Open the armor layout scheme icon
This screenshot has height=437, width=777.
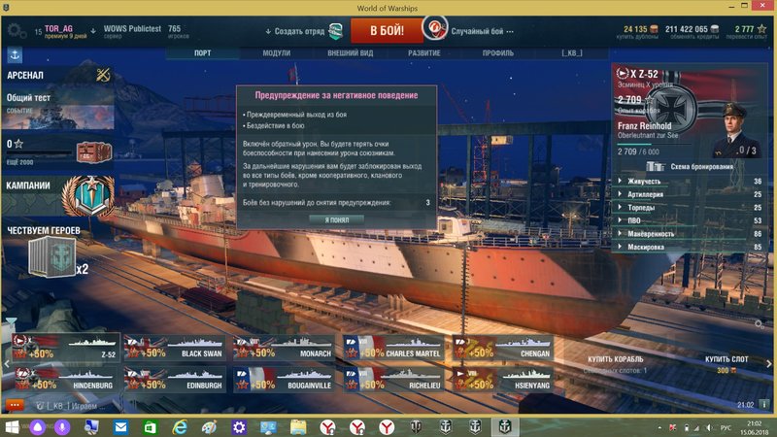click(655, 166)
